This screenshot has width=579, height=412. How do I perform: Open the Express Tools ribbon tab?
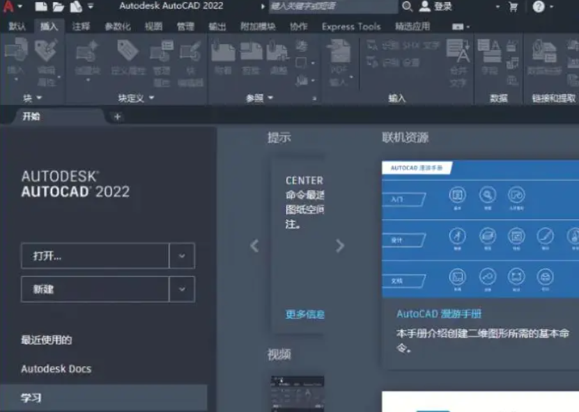pyautogui.click(x=351, y=26)
